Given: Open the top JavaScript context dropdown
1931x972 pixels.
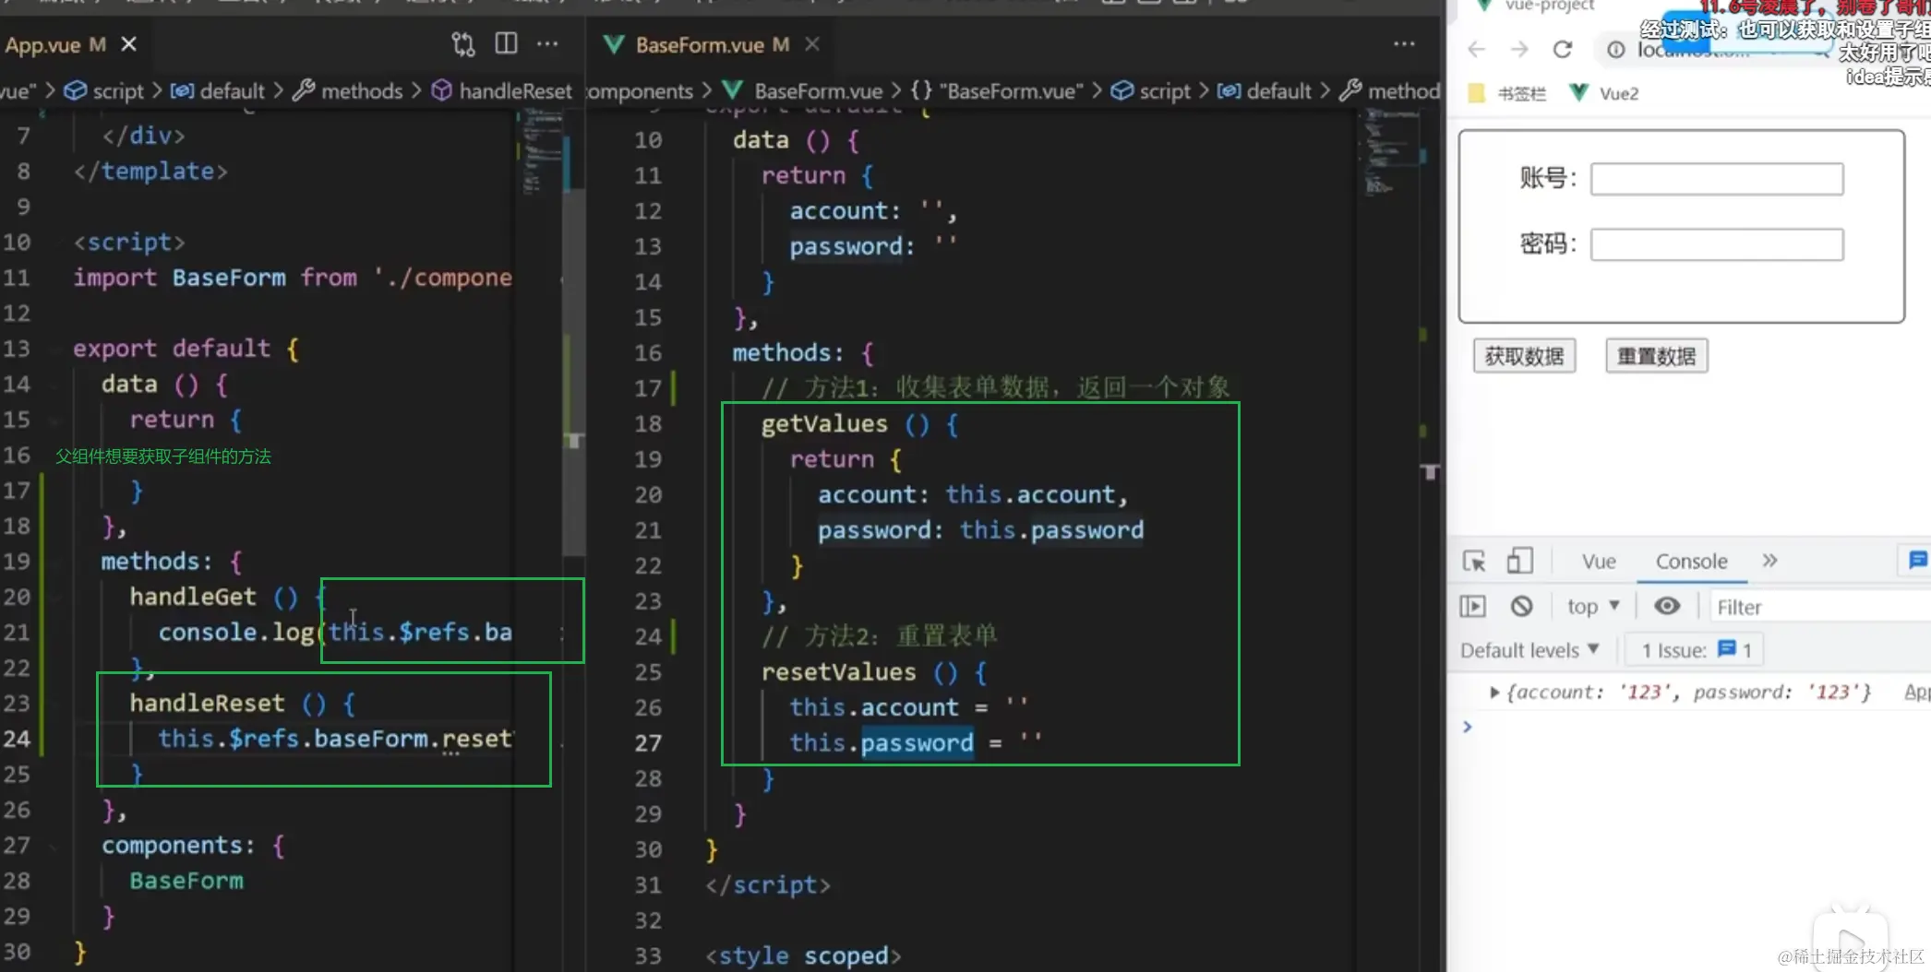Looking at the screenshot, I should 1593,606.
